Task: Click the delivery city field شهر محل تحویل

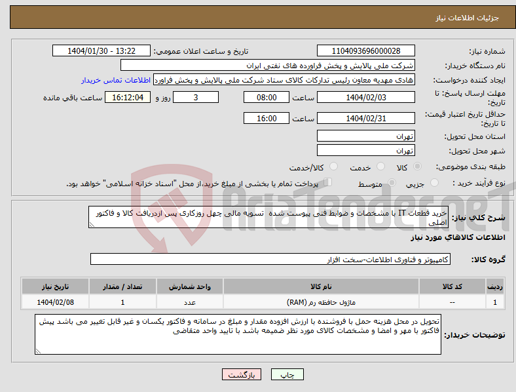Action: pos(366,150)
